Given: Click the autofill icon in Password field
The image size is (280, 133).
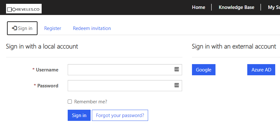Looking at the screenshot, I should pos(177,85).
